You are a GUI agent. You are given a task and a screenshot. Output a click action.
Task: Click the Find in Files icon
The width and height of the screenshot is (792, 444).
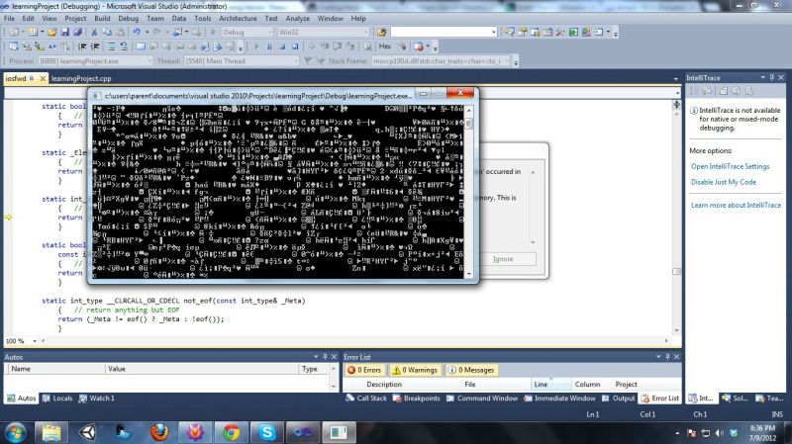coord(381,32)
